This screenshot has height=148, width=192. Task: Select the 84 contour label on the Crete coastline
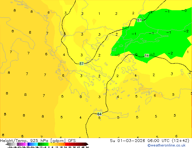(x=99, y=114)
